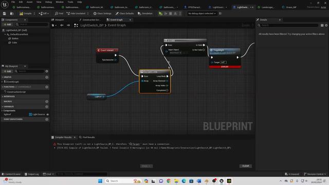Click the graph overview icon before breadcrumb
This screenshot has height=185, width=329.
76,25
